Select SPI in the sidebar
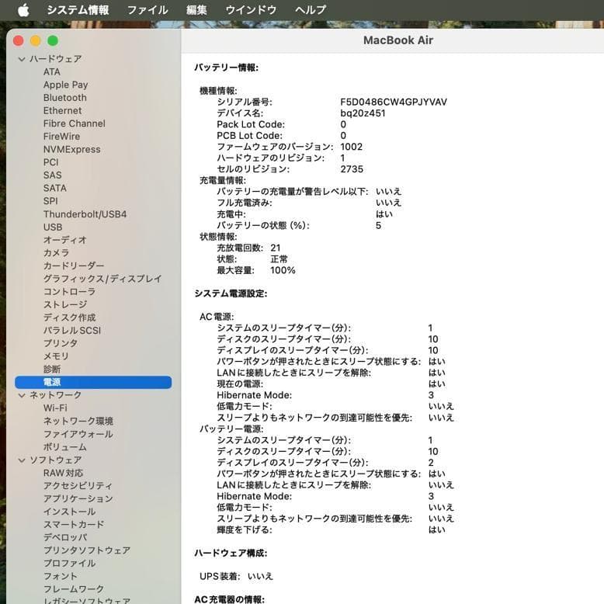The image size is (604, 604). click(x=50, y=201)
